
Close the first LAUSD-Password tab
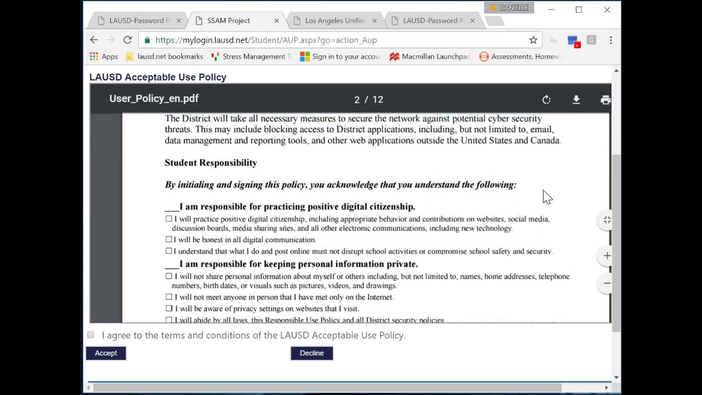[178, 21]
